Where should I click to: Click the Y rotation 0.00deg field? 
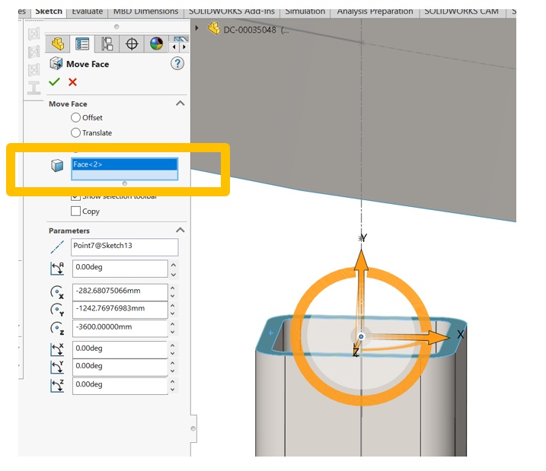[x=120, y=367]
